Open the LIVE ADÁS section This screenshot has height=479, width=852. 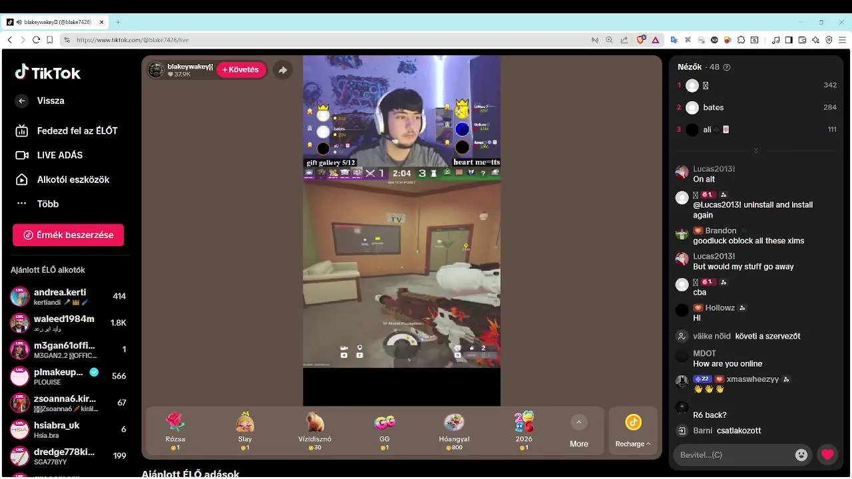(49, 155)
